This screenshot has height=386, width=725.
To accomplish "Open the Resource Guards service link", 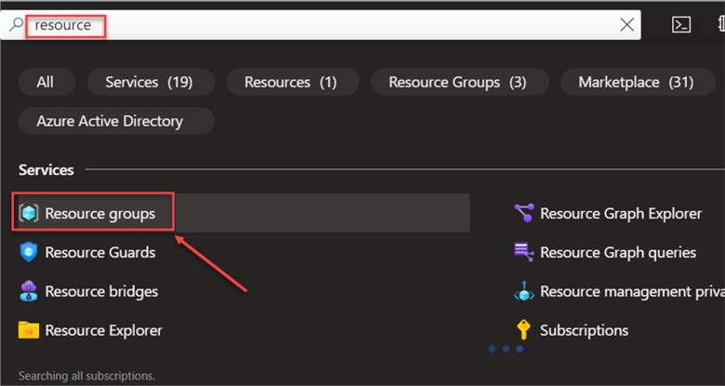I will pyautogui.click(x=100, y=252).
